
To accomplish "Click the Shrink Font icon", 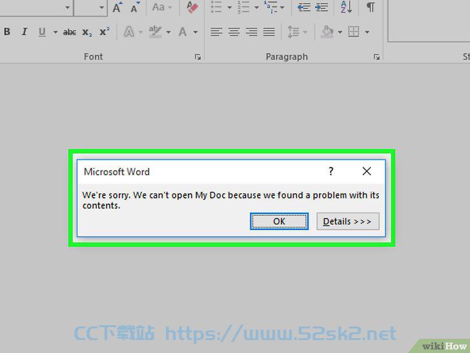I will [x=135, y=7].
